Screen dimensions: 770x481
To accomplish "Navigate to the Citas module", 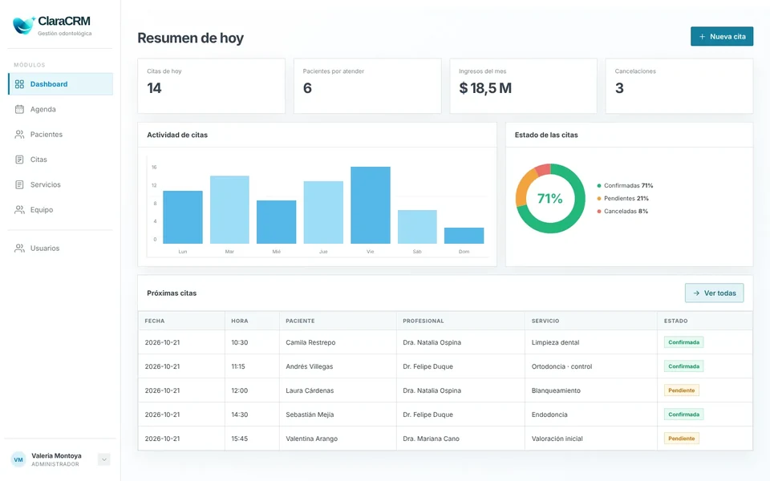I will pos(60,159).
